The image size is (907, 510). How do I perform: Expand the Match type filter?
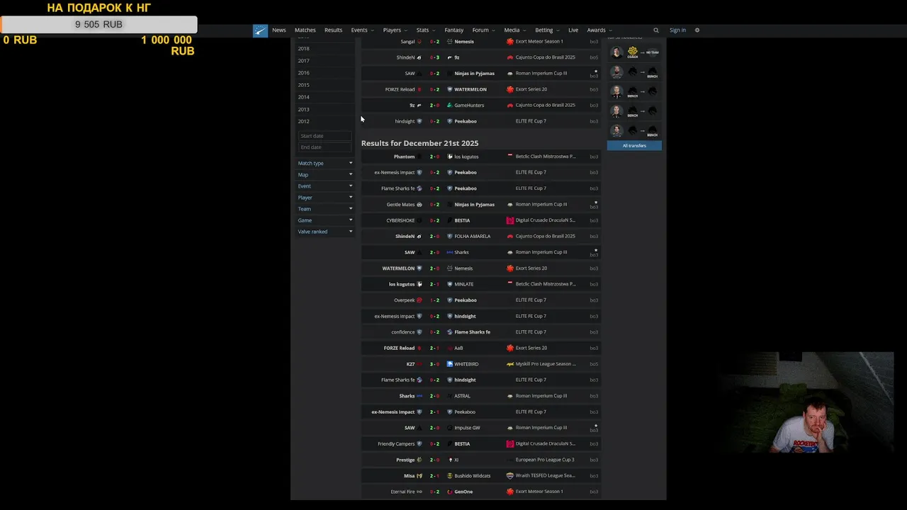325,164
